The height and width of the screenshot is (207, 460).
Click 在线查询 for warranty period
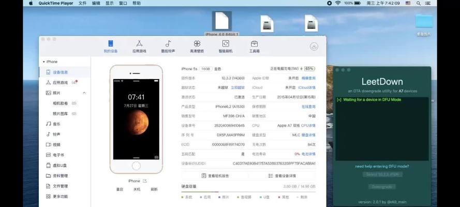click(x=308, y=107)
